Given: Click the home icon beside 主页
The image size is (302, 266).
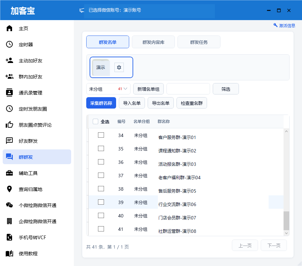Looking at the screenshot, I should 9,28.
